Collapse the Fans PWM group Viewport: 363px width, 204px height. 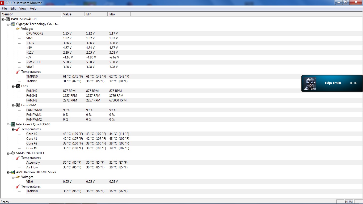coord(13,105)
